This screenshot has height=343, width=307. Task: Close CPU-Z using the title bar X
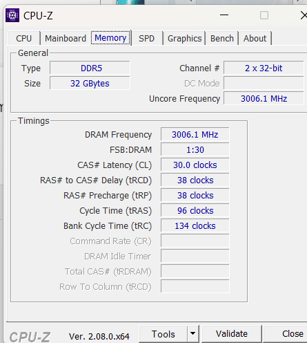point(304,15)
